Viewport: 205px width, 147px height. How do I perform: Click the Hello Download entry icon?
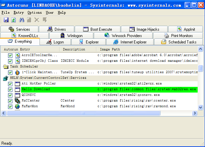17,90
